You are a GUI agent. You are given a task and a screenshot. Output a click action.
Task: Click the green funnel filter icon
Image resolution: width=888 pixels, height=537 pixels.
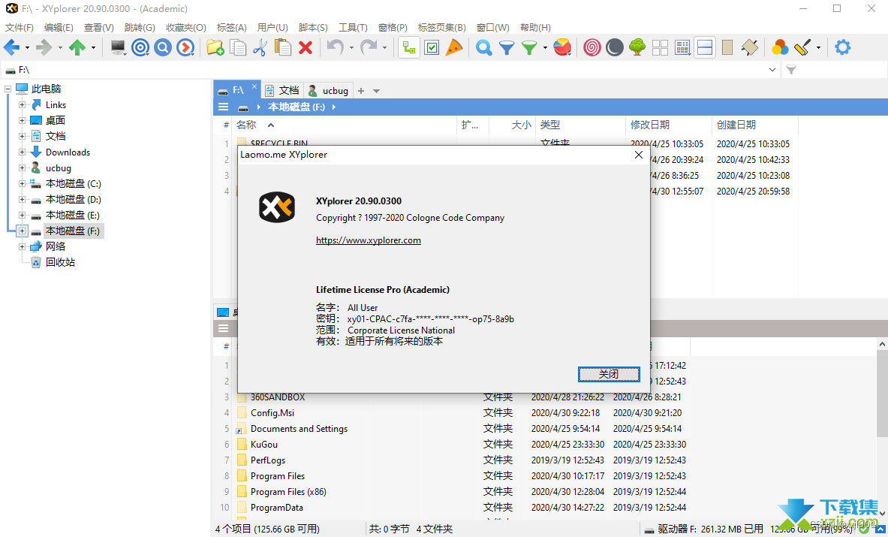pyautogui.click(x=529, y=47)
